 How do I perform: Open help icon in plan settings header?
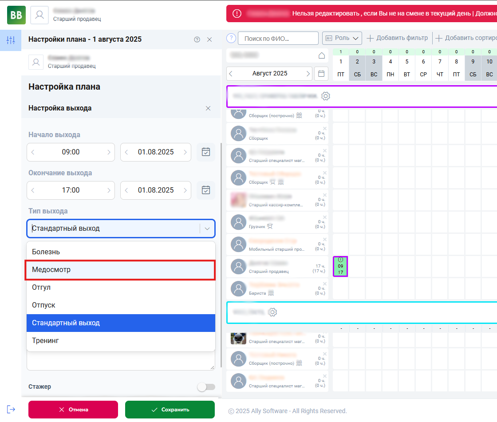pos(197,39)
